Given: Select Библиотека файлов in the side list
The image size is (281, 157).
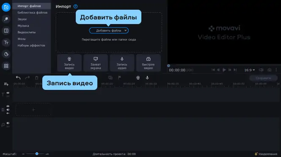Looking at the screenshot, I should click(x=33, y=13).
